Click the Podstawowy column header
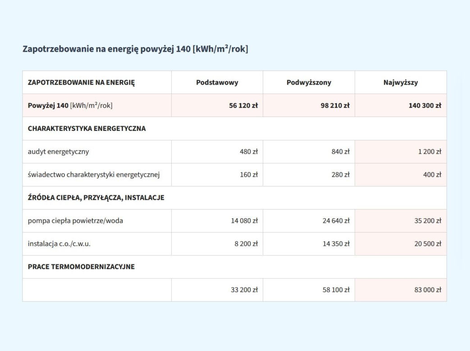The height and width of the screenshot is (351, 470). coord(217,82)
